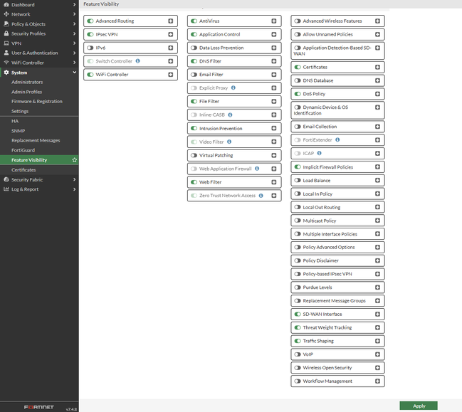462x412 pixels.
Task: Click the plus icon on Certificates feature card
Action: 377,67
